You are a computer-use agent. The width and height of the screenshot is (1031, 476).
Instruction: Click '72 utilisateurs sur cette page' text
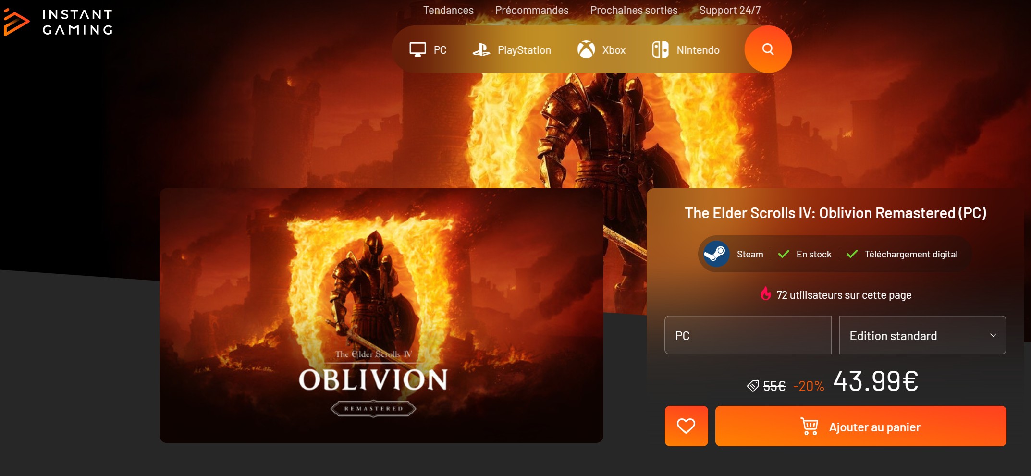point(844,295)
